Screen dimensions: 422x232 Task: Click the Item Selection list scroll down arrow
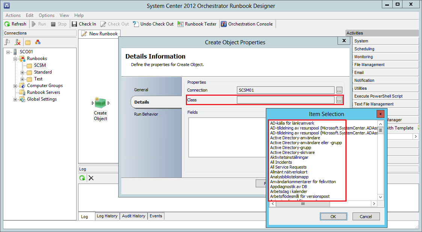pos(381,197)
